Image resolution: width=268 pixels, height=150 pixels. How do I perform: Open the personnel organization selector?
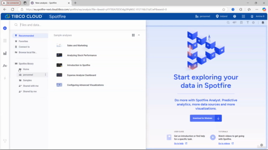coord(203,16)
